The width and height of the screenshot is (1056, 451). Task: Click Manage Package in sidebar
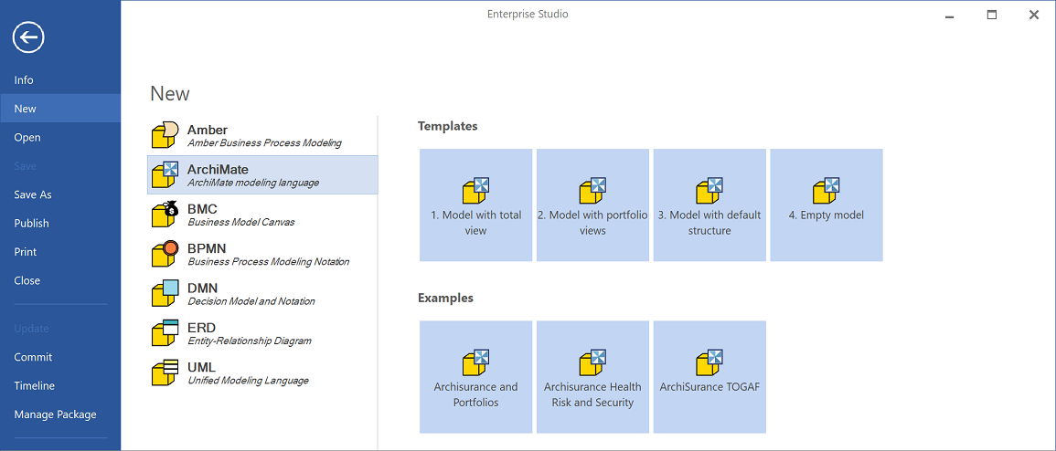click(55, 414)
